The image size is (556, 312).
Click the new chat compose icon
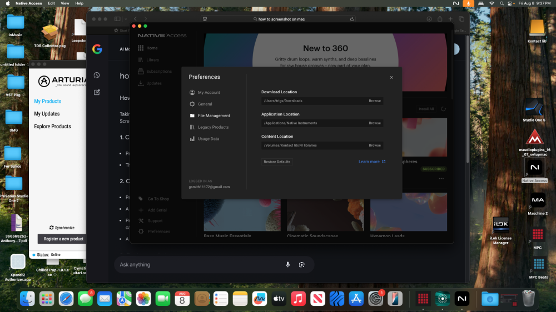[97, 92]
